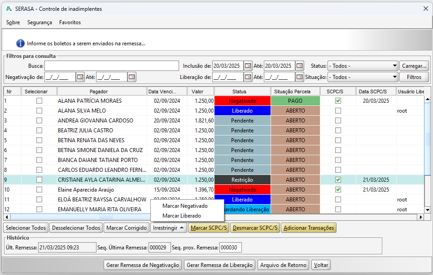Toggle SCPC/S checkbox for CRISTIANE AYLA CATARINA row
This screenshot has height=275, width=433.
pyautogui.click(x=338, y=180)
